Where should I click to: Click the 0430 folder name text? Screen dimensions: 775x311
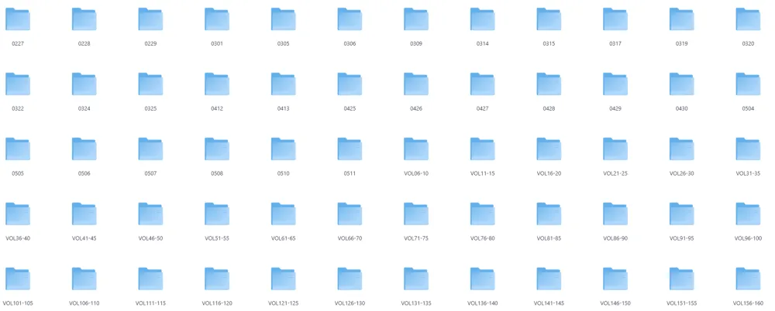[x=682, y=108]
